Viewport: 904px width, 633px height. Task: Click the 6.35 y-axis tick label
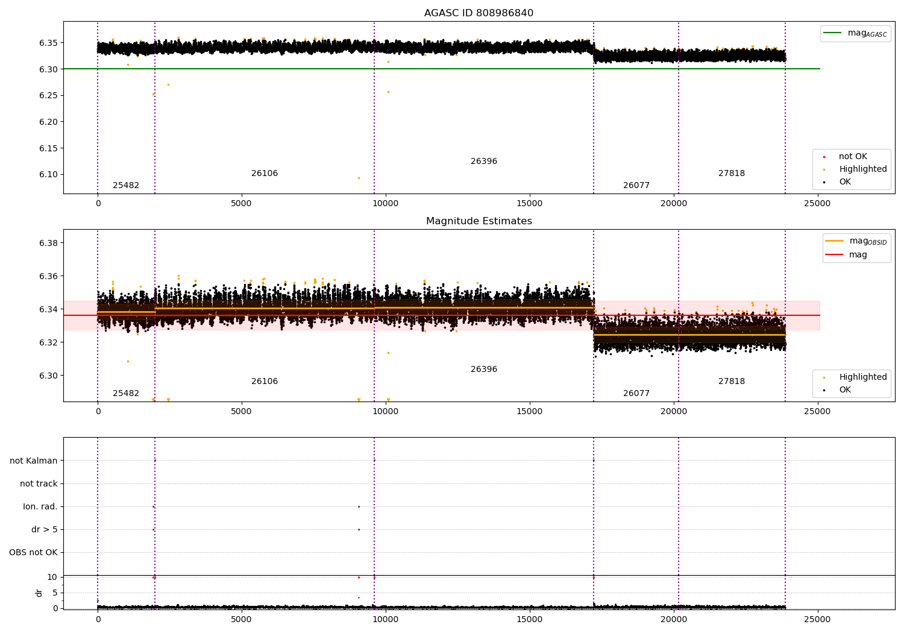click(49, 43)
